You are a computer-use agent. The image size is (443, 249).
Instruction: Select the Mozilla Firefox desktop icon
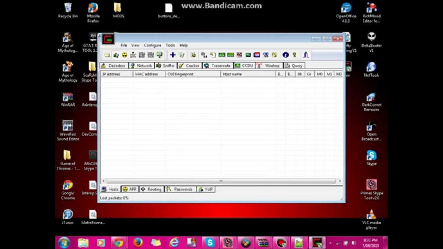point(93,13)
